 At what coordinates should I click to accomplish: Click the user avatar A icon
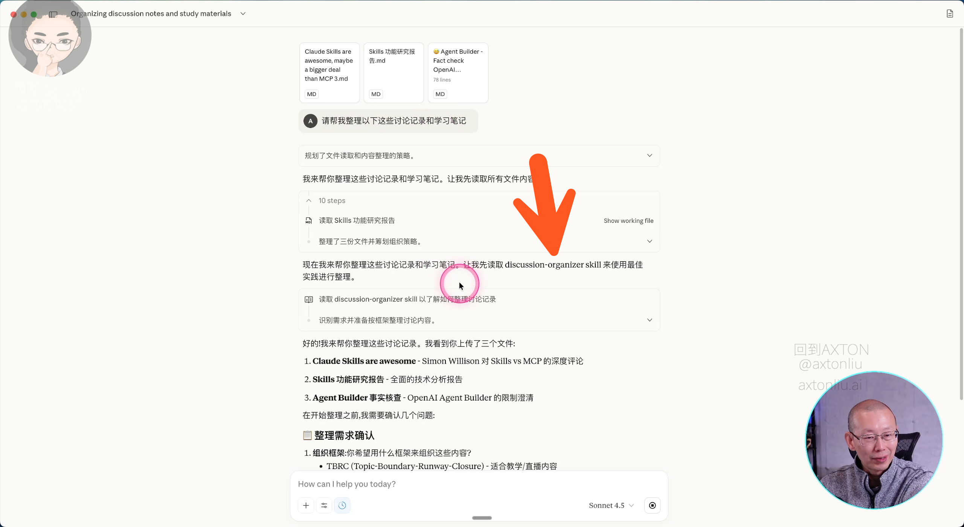310,121
